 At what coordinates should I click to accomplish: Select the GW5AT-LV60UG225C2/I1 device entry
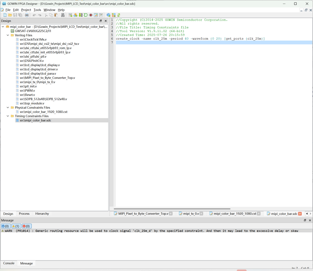point(33,31)
